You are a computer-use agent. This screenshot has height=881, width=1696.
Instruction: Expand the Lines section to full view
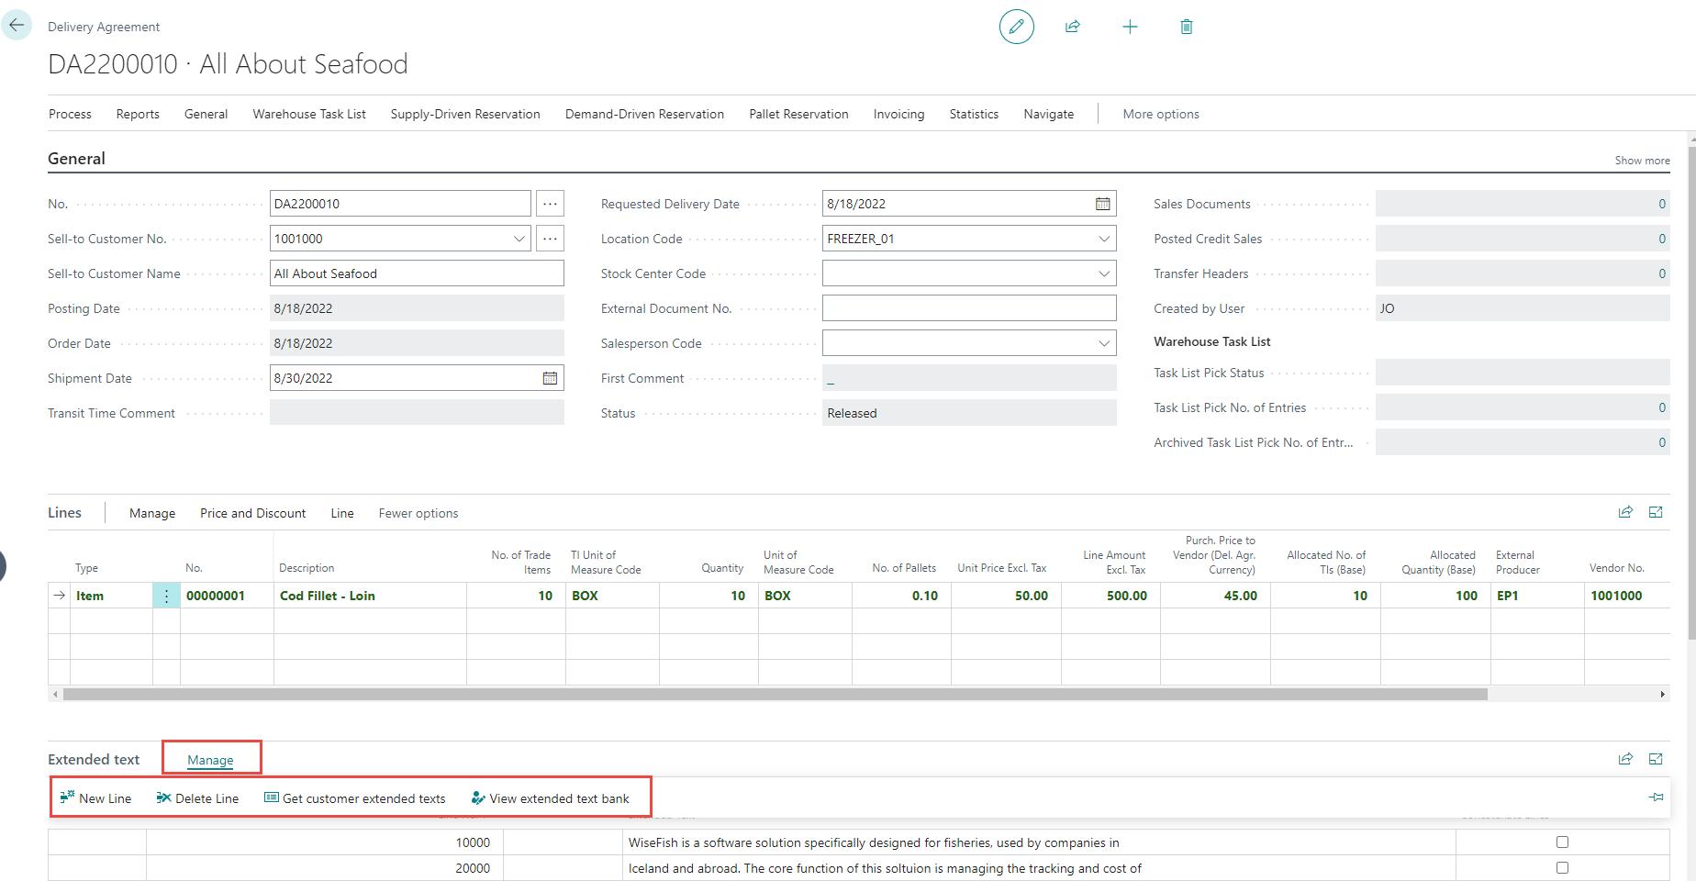pos(1656,512)
